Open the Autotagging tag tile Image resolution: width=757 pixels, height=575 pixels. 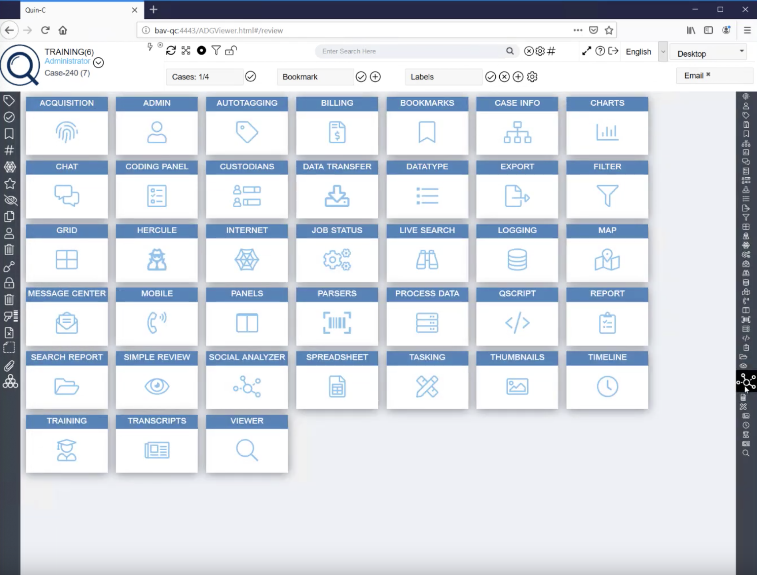point(247,125)
